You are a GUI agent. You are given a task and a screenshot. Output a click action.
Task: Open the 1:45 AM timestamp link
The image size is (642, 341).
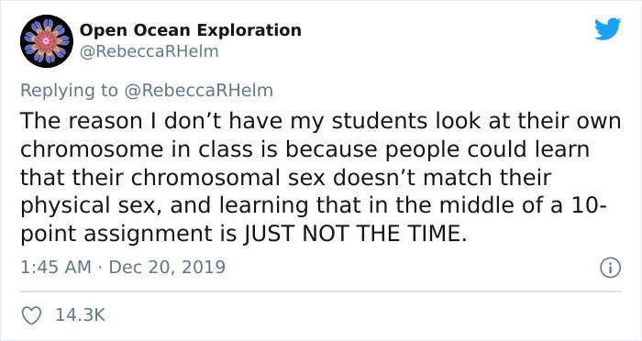pos(56,268)
